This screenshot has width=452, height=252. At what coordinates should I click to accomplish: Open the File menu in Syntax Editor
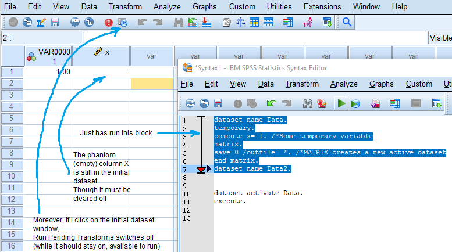pos(187,84)
